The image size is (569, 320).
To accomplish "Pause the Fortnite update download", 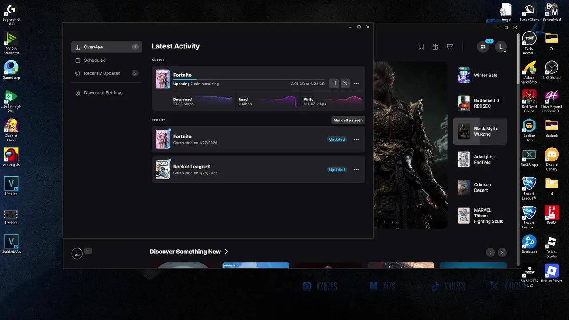I will click(x=334, y=83).
